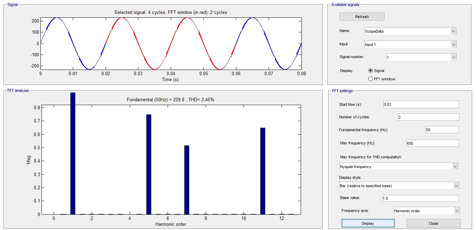Click the 5th harmonic bar in FFT chart
Image resolution: width=476 pixels, height=230 pixels.
(x=149, y=164)
